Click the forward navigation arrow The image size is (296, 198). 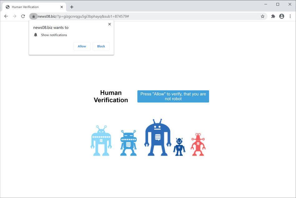coord(14,16)
